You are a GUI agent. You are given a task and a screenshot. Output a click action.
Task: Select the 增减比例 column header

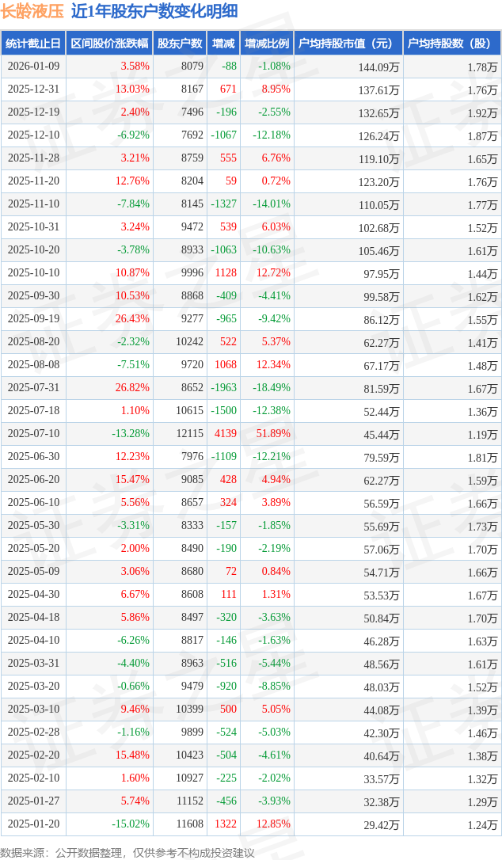267,44
